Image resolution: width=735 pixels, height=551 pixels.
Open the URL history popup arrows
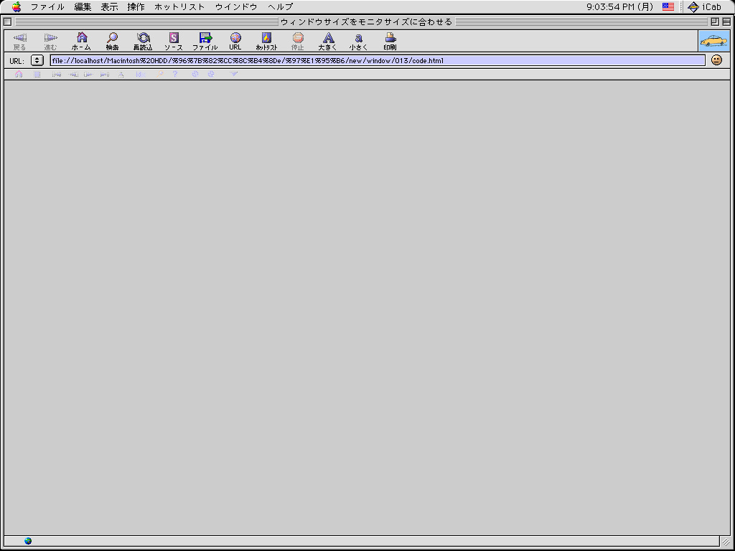click(37, 60)
